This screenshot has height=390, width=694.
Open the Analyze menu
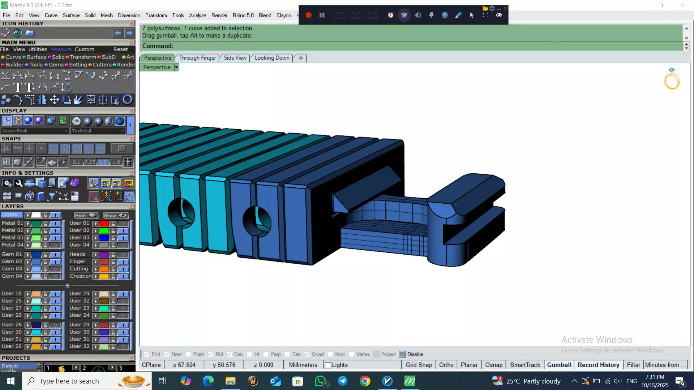(197, 15)
